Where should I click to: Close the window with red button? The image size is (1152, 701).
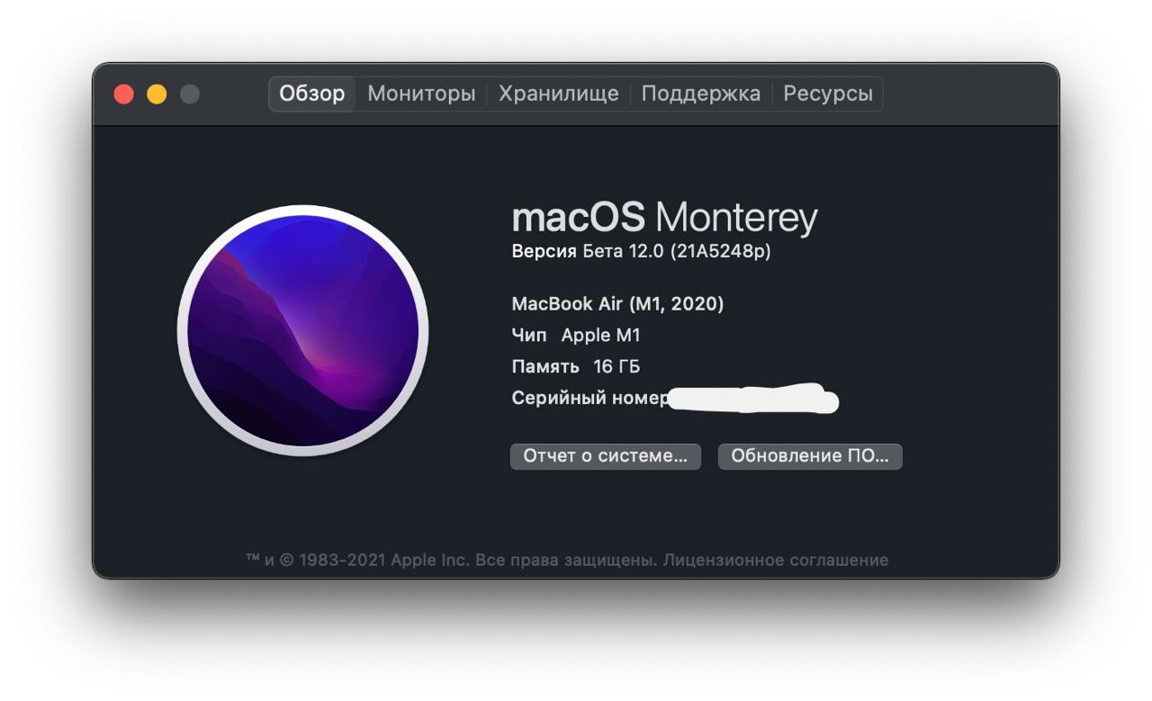[124, 94]
